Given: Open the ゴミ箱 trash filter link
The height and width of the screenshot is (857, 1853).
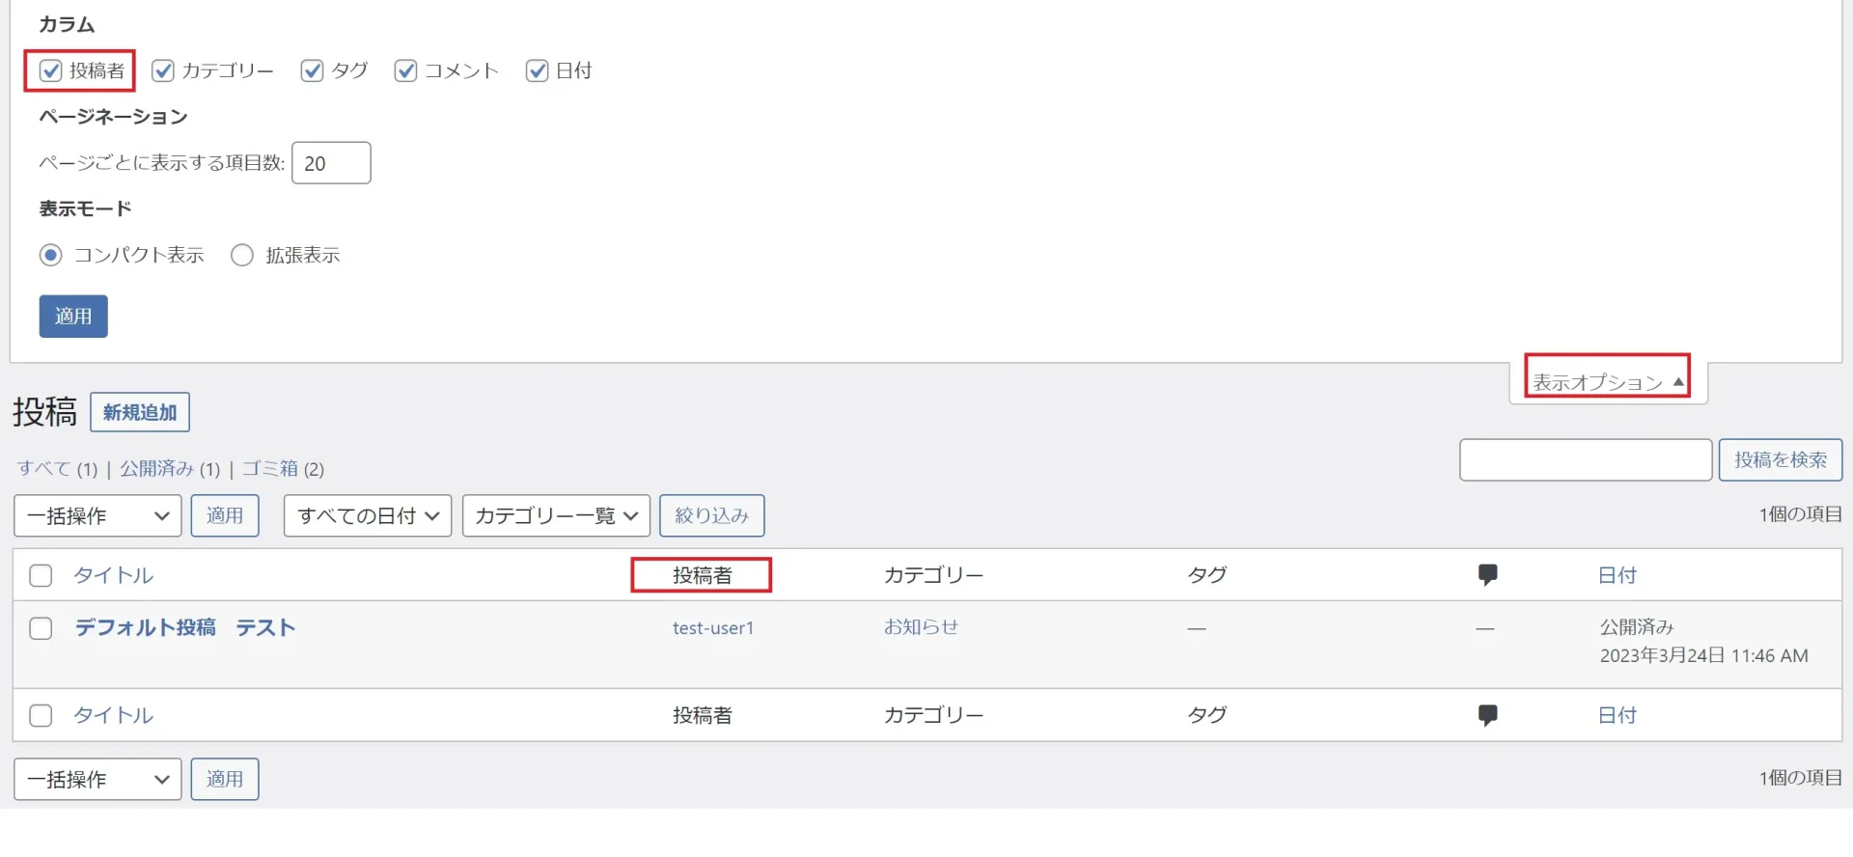Looking at the screenshot, I should point(269,468).
